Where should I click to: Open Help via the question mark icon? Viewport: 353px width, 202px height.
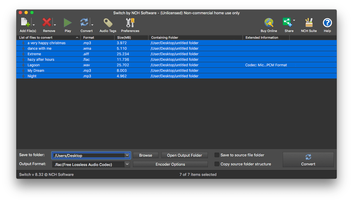click(x=327, y=22)
